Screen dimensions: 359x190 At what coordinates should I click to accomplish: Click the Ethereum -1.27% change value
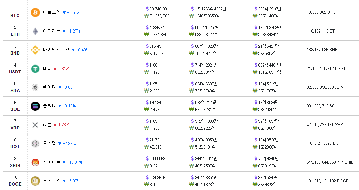tap(74, 31)
